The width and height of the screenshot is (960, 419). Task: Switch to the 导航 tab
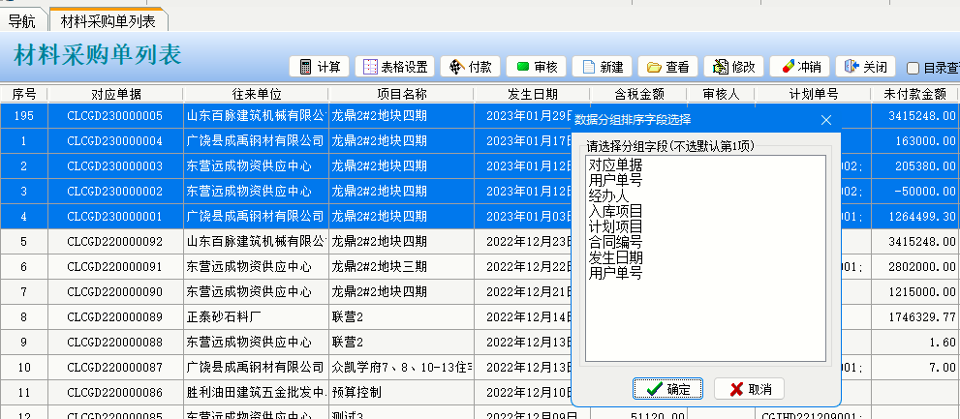[20, 19]
